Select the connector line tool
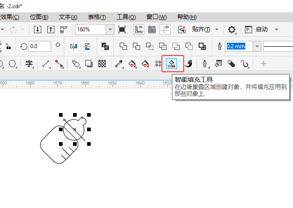The height and width of the screenshot is (208, 293). [59, 64]
